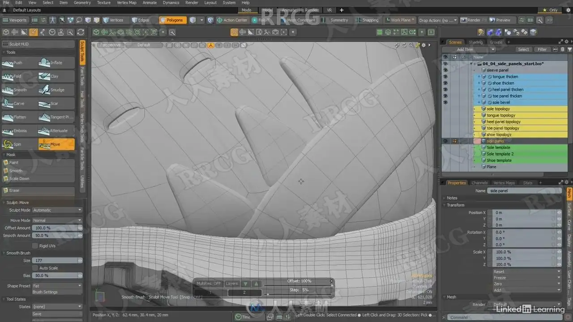Open the Falloff options
573x322 pixels.
(261, 20)
